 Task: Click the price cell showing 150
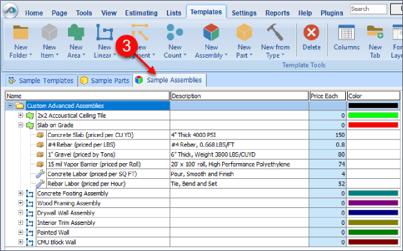coord(328,135)
